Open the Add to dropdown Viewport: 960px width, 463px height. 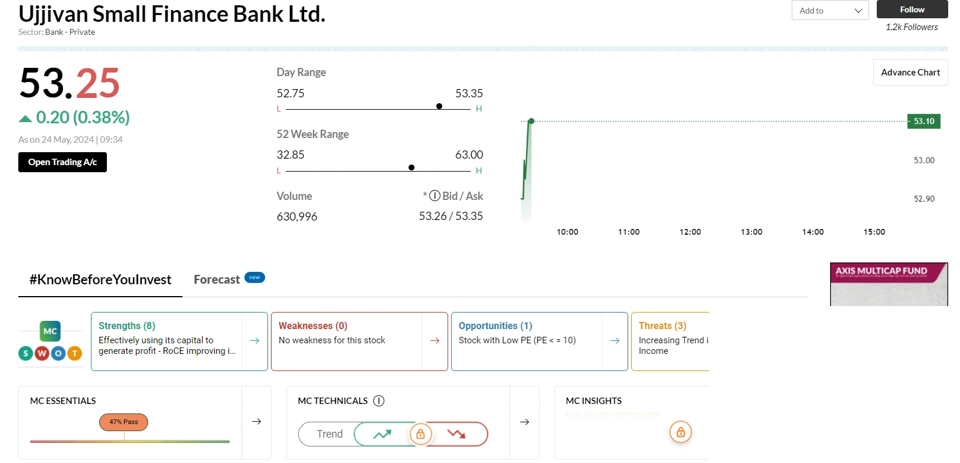pos(830,10)
